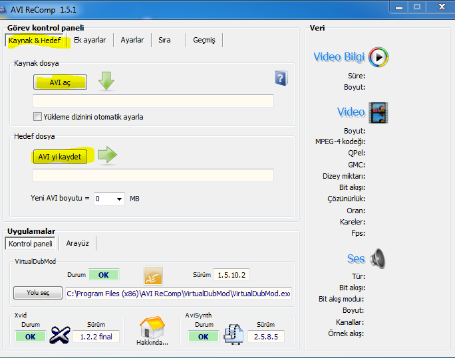Switch to the Ek ayarlar tab
Image resolution: width=455 pixels, height=358 pixels.
[90, 41]
